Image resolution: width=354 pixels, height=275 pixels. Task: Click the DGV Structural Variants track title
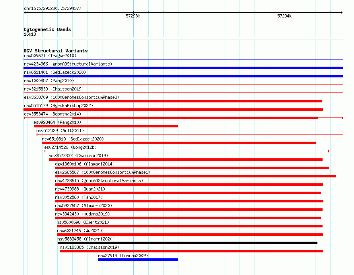(56, 51)
